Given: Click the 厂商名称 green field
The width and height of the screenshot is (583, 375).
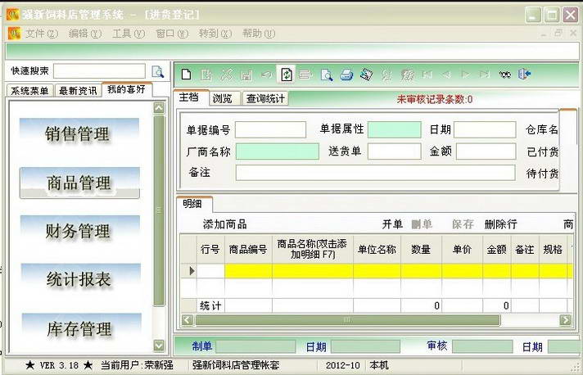Looking at the screenshot, I should point(278,151).
